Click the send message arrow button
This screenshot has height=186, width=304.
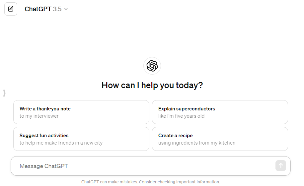pos(280,166)
